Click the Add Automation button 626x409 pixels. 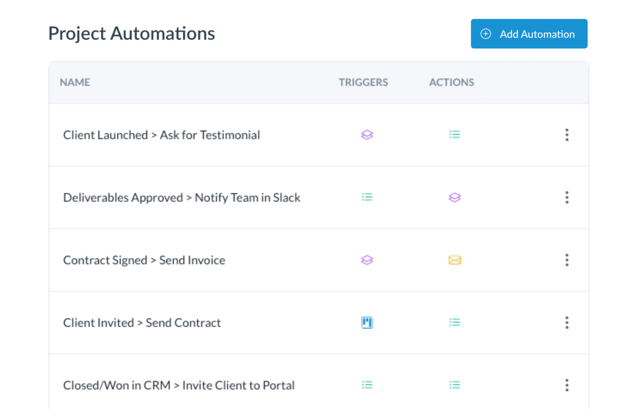coord(529,34)
